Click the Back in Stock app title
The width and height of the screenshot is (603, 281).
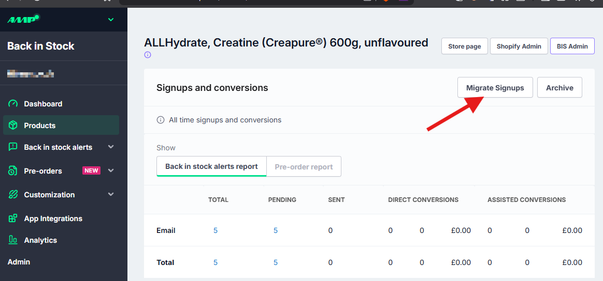click(41, 46)
